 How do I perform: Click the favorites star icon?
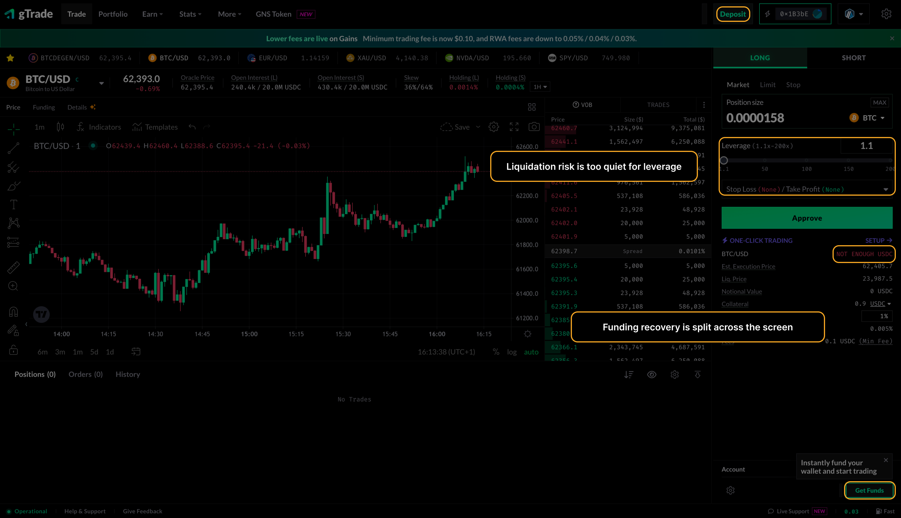(x=10, y=58)
